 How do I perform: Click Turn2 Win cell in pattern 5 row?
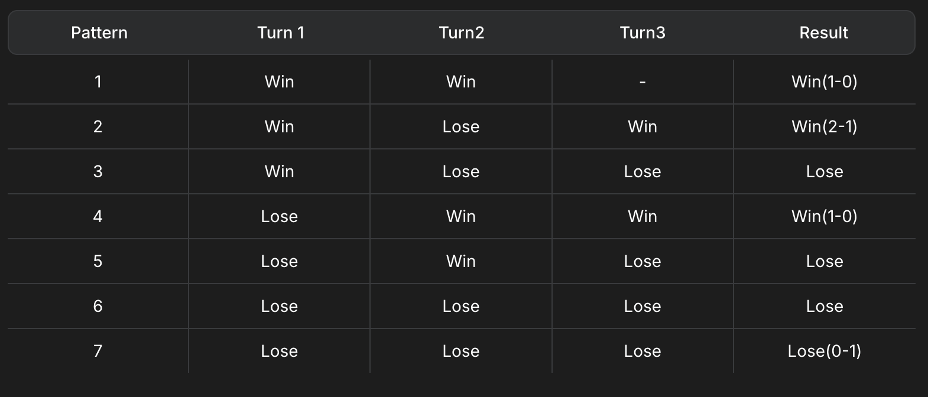coord(461,261)
